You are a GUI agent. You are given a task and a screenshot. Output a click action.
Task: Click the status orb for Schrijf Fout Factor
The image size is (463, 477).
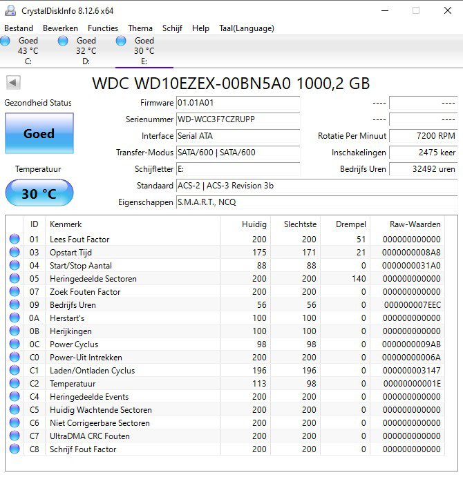coord(15,449)
